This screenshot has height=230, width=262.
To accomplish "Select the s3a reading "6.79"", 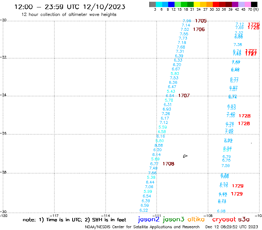I will (x=227, y=157).
